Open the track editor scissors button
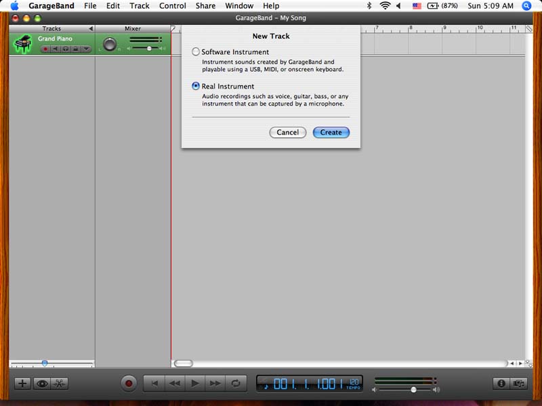The height and width of the screenshot is (406, 542). pyautogui.click(x=60, y=384)
